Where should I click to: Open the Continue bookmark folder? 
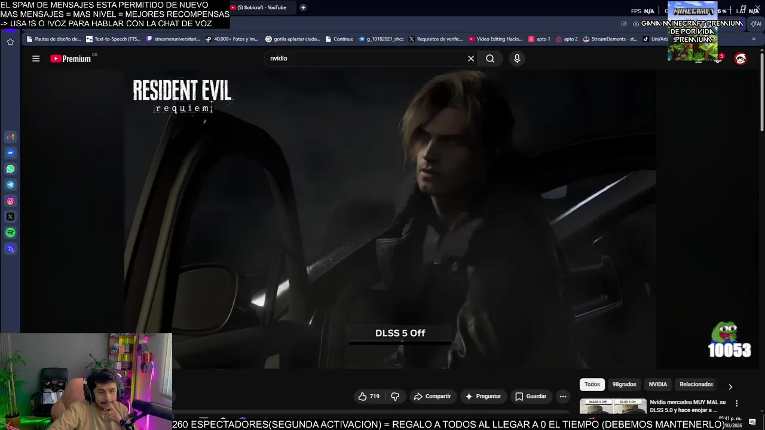[x=339, y=39]
